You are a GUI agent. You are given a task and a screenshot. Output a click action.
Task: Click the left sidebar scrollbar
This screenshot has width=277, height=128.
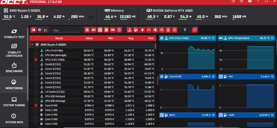(28, 64)
